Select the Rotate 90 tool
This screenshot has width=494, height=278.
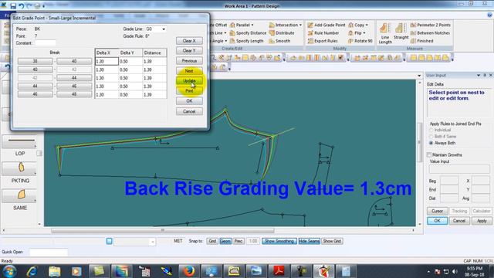(360, 41)
